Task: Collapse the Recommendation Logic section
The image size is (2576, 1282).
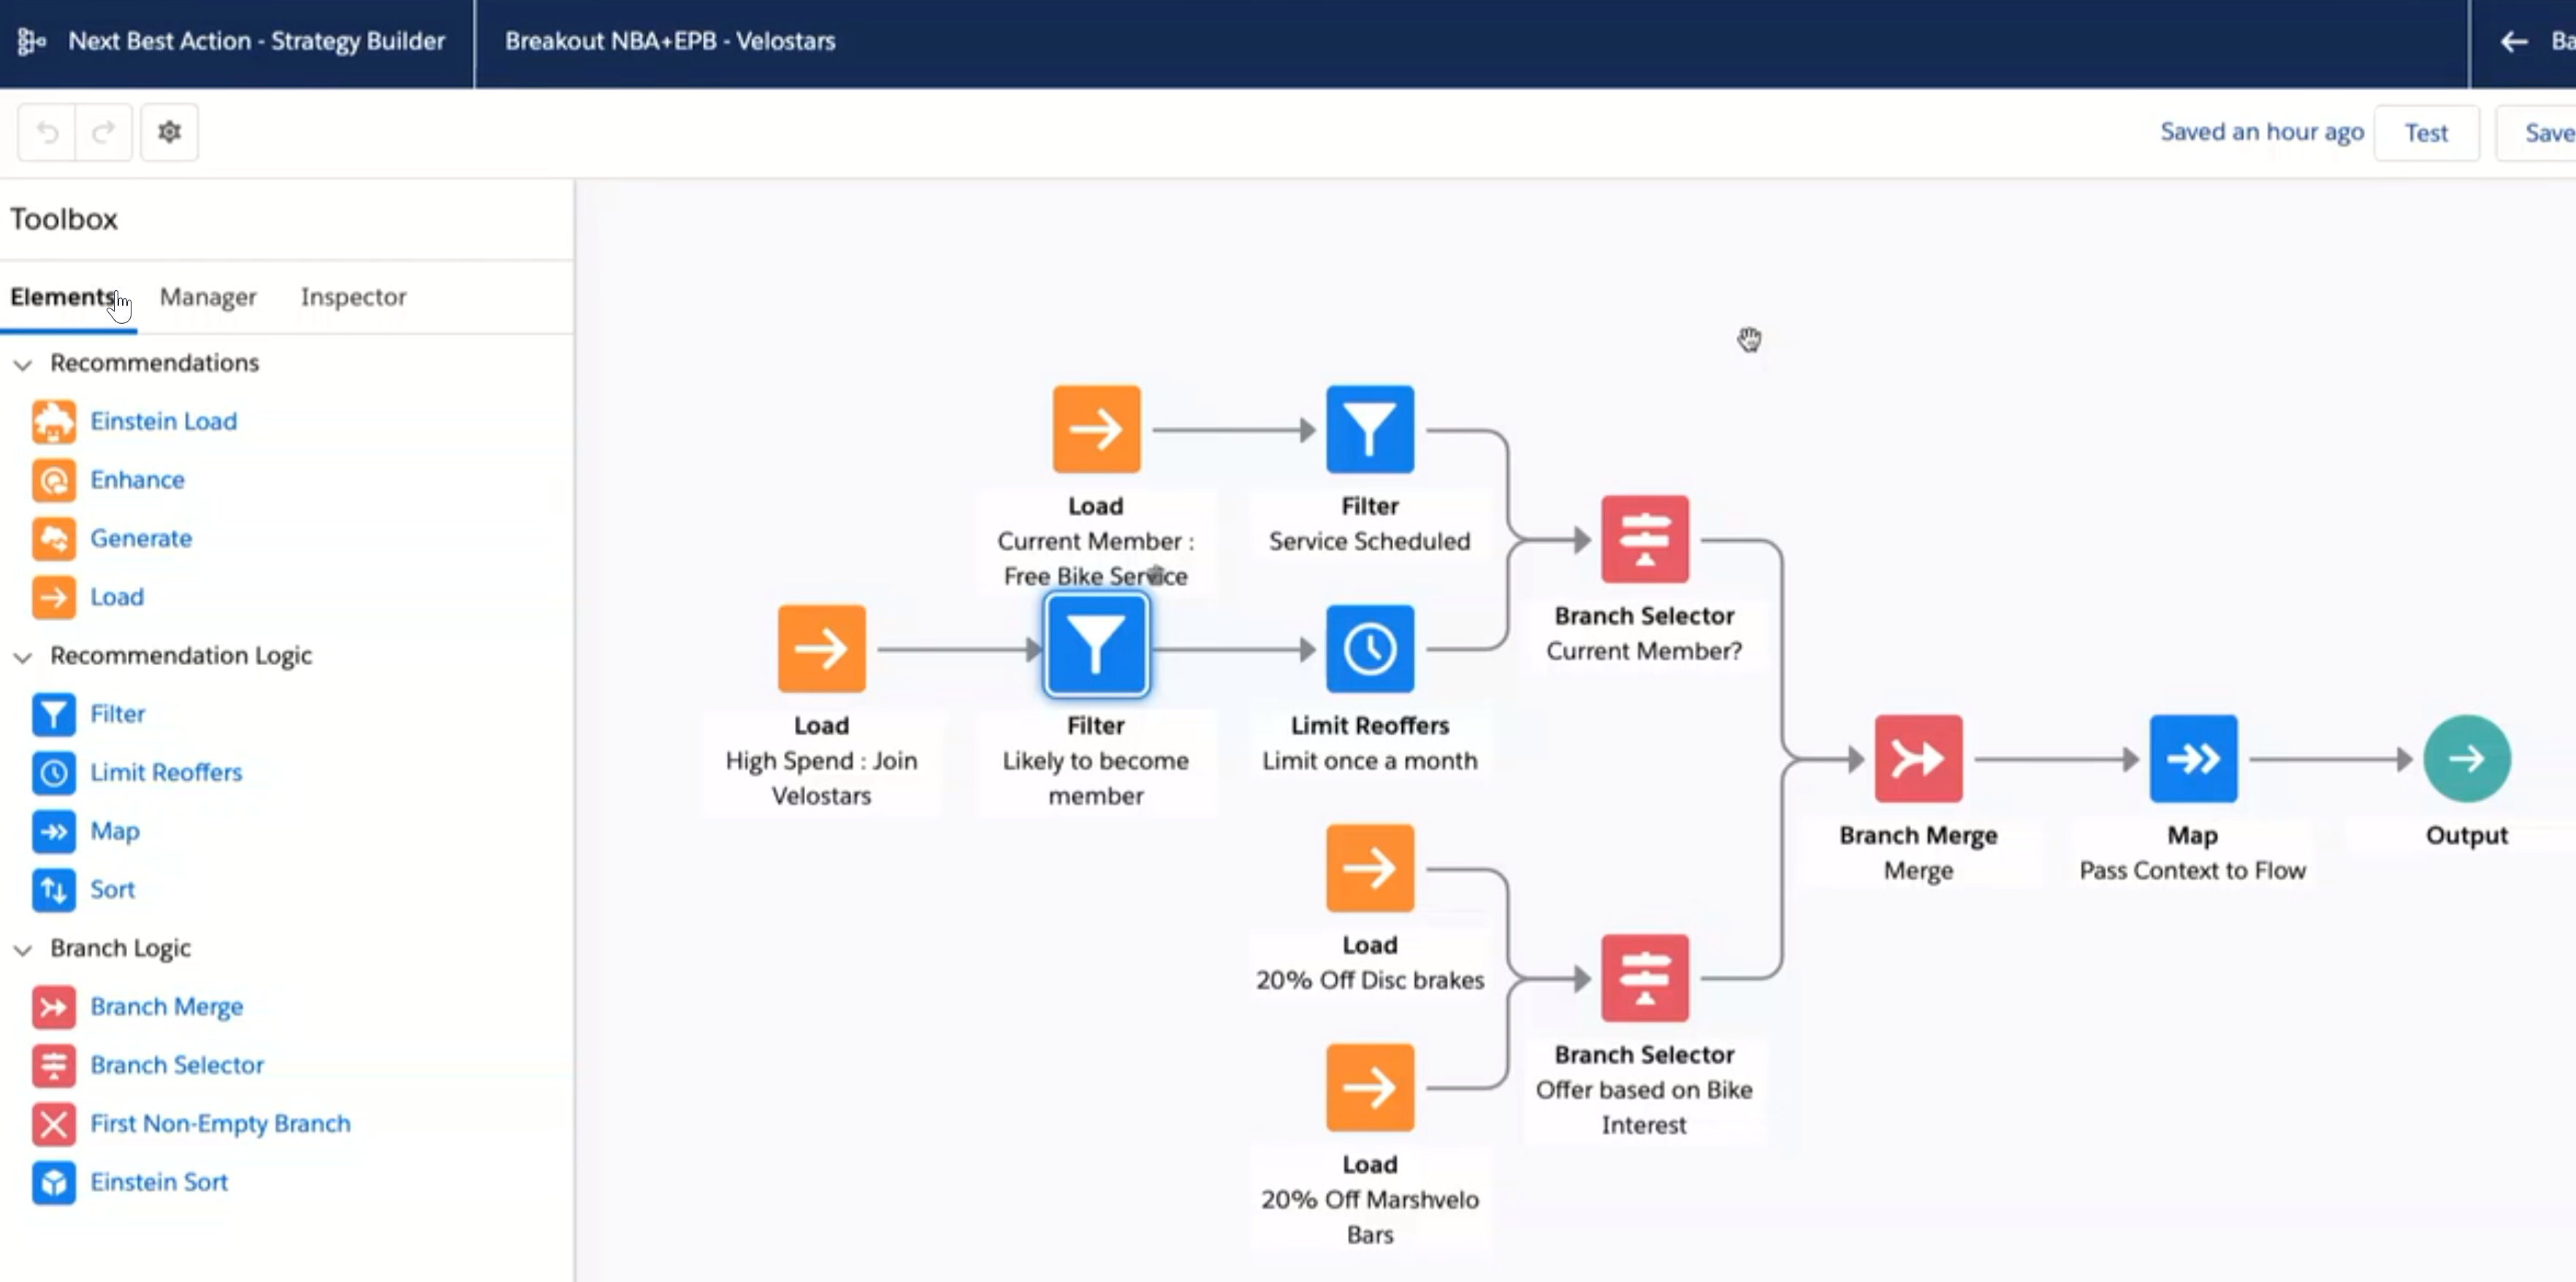Action: click(23, 656)
